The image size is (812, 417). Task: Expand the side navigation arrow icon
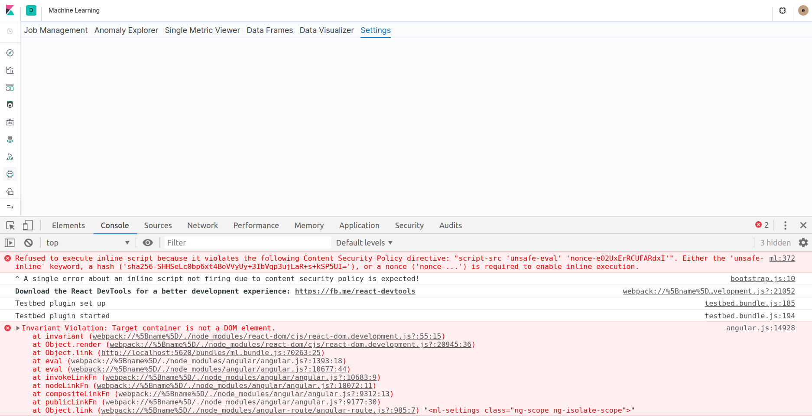(x=10, y=207)
